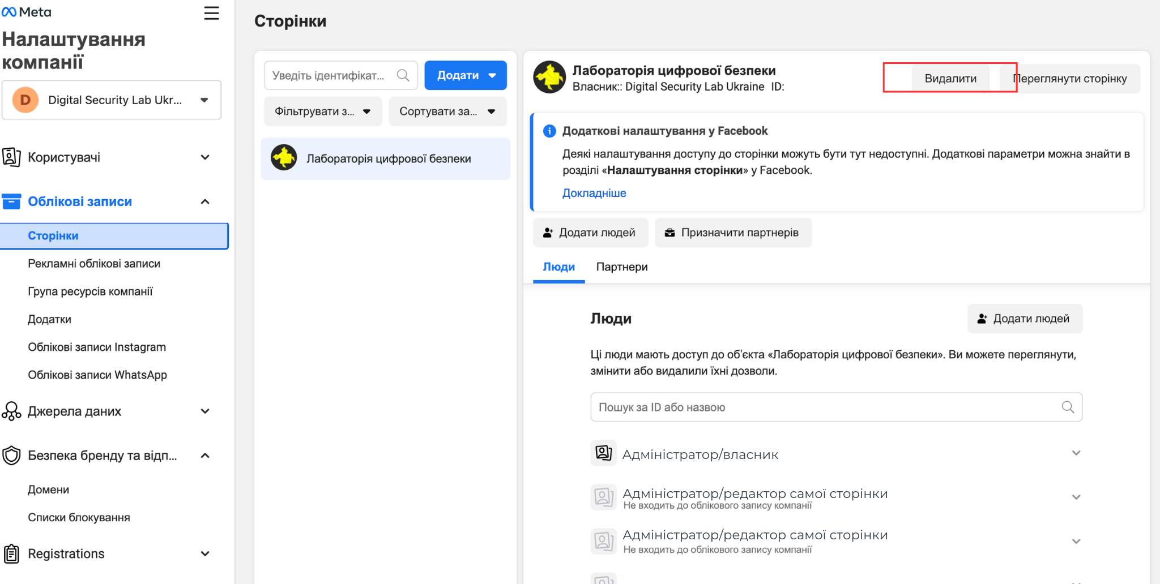Open the hamburger menu next to Meta logo
Screen dimensions: 1160x584
point(211,13)
